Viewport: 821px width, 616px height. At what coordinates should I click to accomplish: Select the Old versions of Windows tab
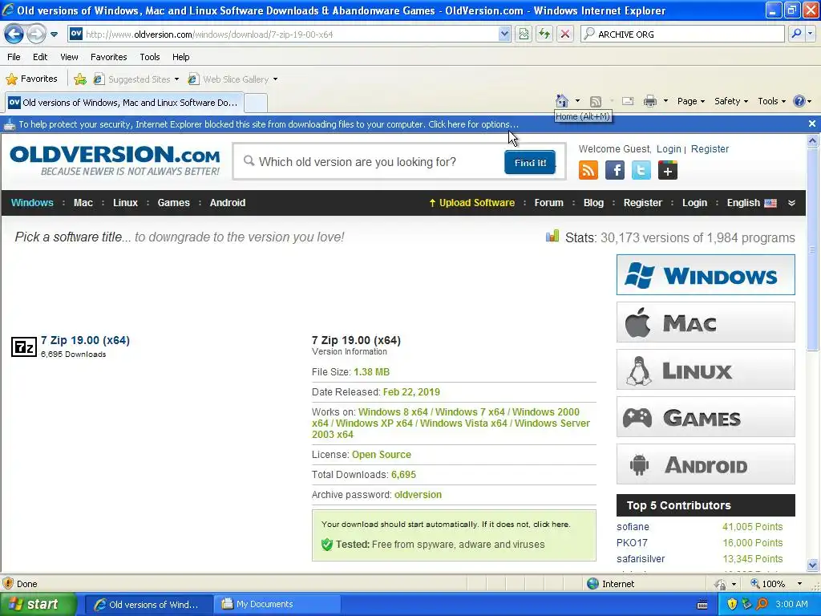[x=124, y=103]
